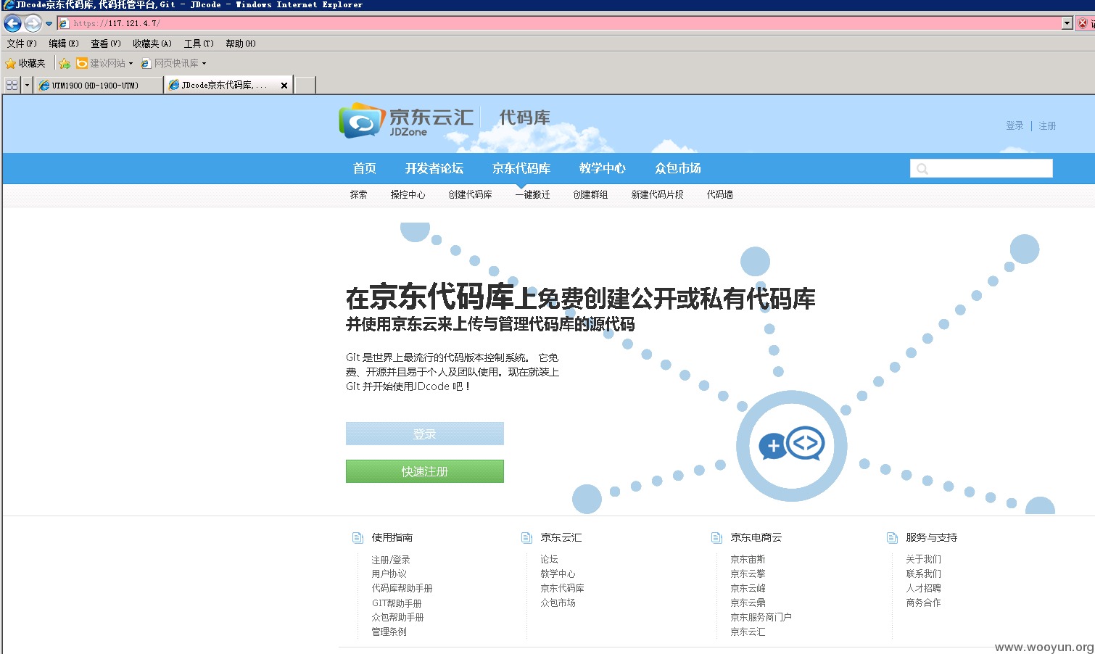Open the 管理条例 footer link

tap(389, 632)
